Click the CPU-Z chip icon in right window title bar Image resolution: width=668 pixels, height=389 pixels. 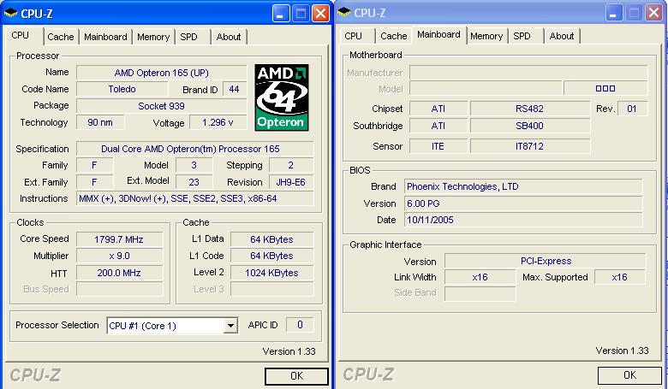pyautogui.click(x=344, y=12)
